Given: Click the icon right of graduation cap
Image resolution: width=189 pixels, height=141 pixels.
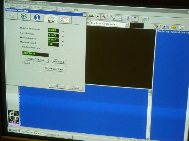Looking at the screenshot, I should coord(165,27).
